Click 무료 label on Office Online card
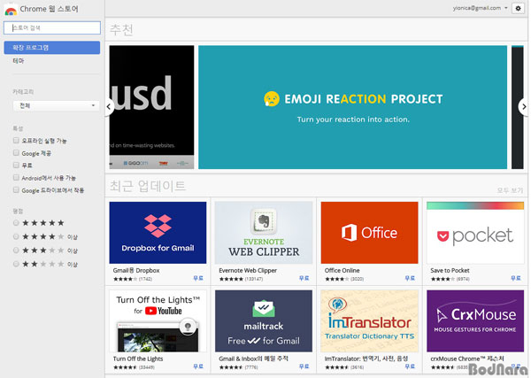Viewport: 531px width, 378px height. click(410, 279)
